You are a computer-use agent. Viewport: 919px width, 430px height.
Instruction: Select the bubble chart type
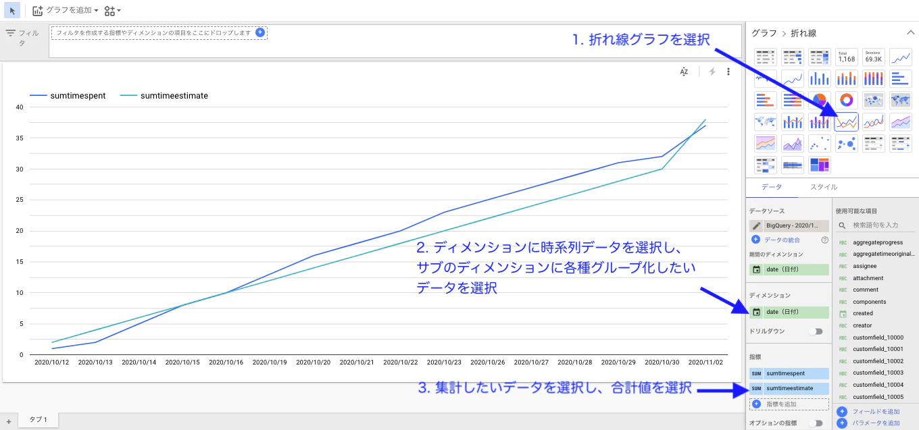click(x=847, y=144)
